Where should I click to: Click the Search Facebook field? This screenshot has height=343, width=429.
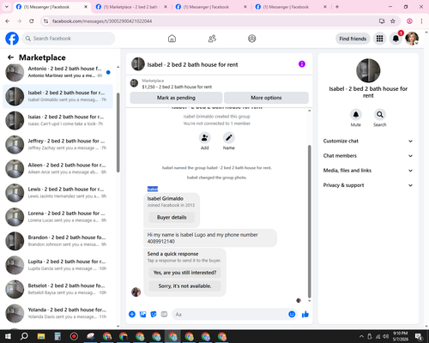coord(69,39)
